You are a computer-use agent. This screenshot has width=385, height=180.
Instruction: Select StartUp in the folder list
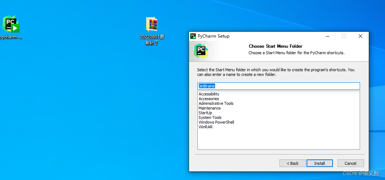coord(205,113)
